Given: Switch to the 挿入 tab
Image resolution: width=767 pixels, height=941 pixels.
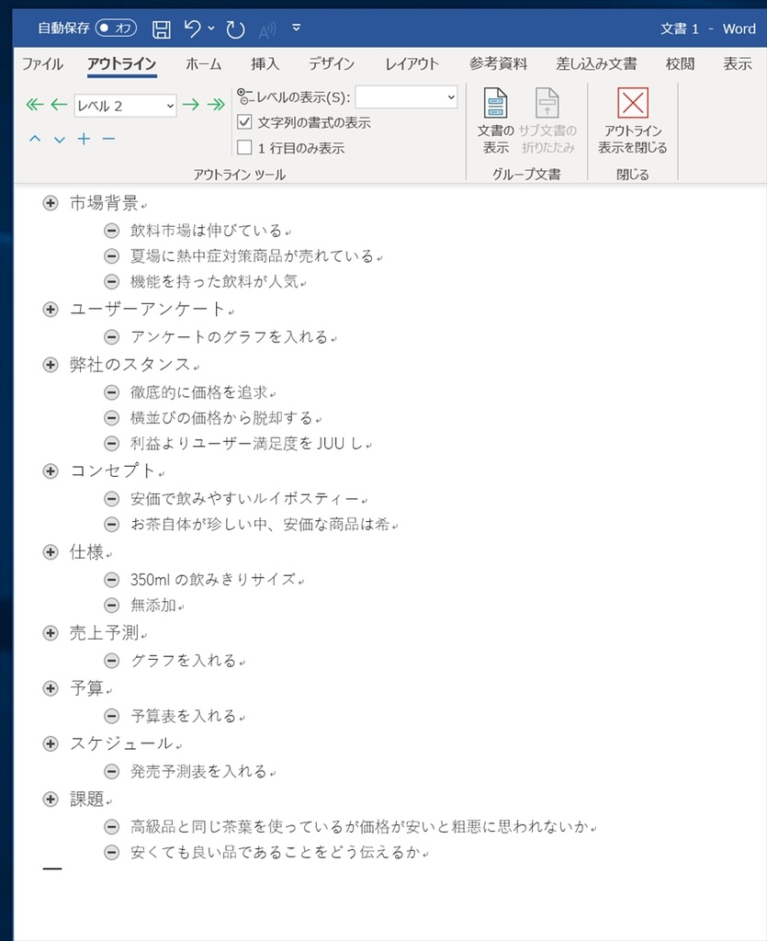Looking at the screenshot, I should point(265,63).
